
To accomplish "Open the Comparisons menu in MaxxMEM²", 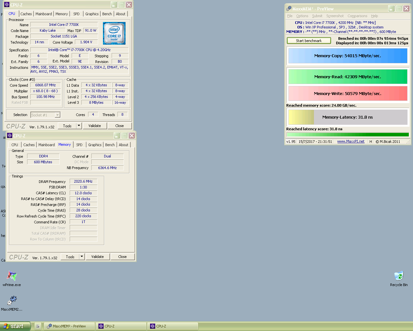I will click(x=358, y=16).
